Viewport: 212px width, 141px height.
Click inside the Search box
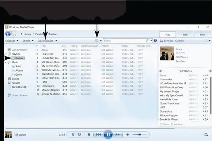pos(124,41)
